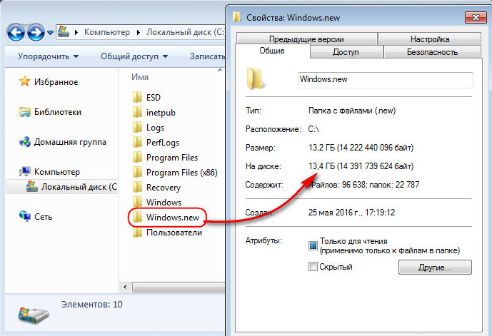The height and width of the screenshot is (336, 492).
Task: Switch to the Общие tab
Action: pyautogui.click(x=272, y=51)
